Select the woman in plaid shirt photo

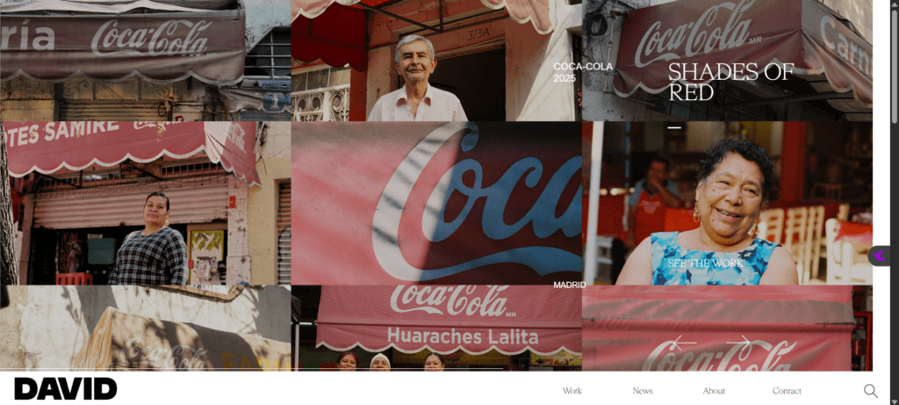click(149, 237)
